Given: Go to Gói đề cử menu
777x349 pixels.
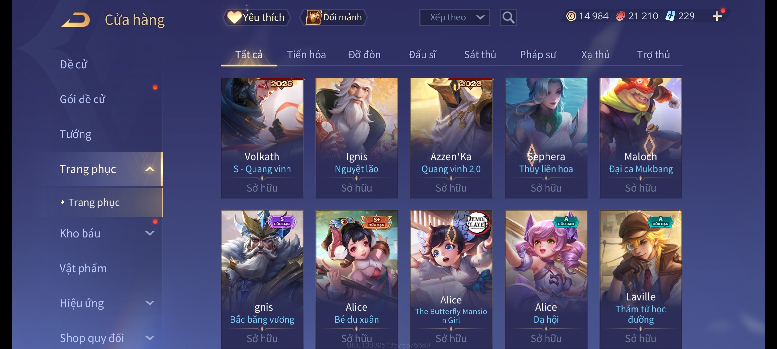Looking at the screenshot, I should tap(82, 99).
